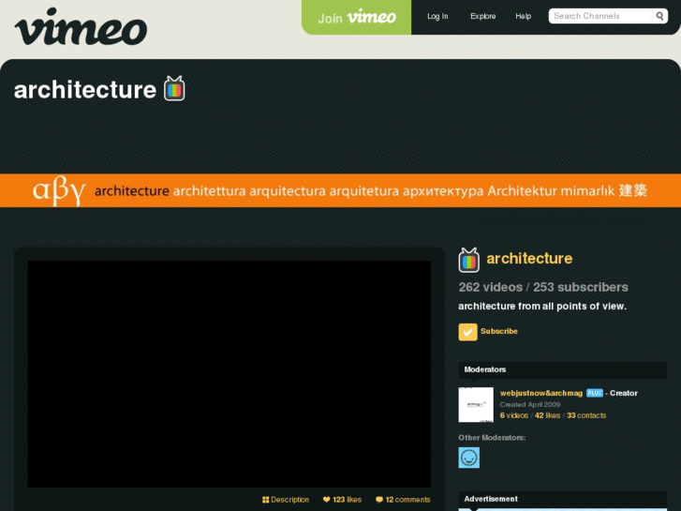
Task: Click the large architecture page title
Action: point(85,90)
